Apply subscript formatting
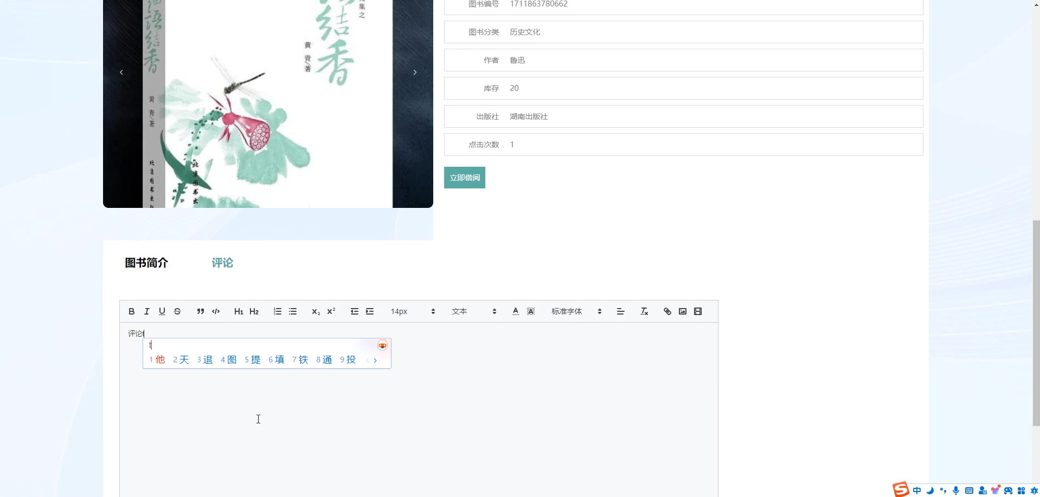This screenshot has height=497, width=1040. [316, 311]
